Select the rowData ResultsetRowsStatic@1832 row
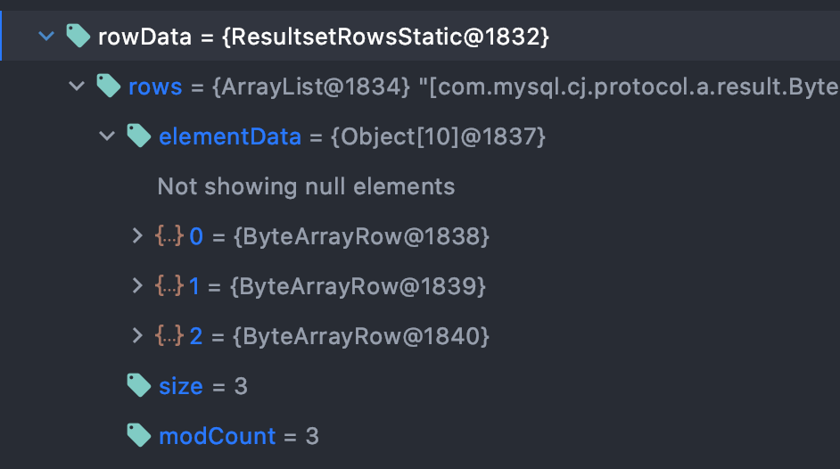 (420, 36)
